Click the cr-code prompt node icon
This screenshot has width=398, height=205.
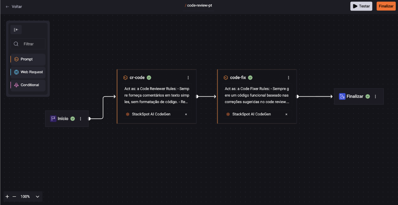tap(125, 78)
